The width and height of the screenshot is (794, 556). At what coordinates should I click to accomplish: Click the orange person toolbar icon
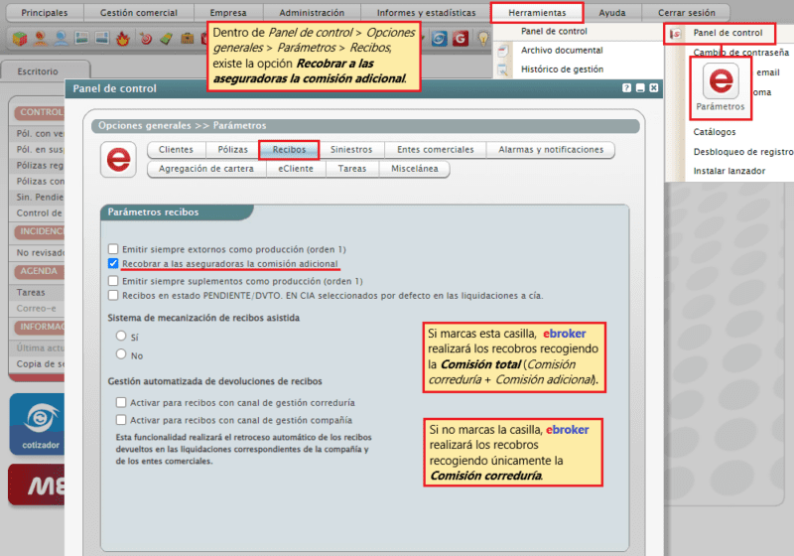click(41, 39)
